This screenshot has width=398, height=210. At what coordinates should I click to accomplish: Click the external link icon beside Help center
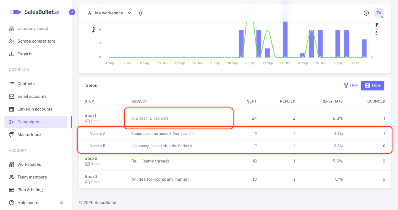[61, 202]
